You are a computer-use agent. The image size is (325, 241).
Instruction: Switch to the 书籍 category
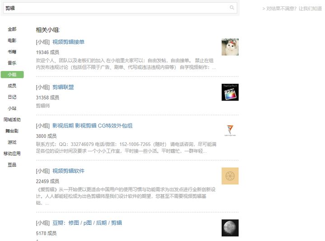(12, 52)
